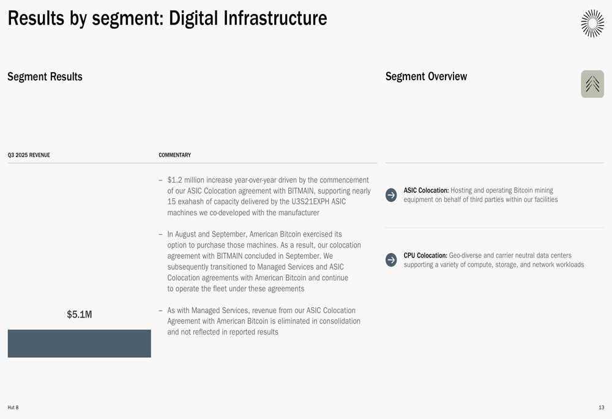612x419 pixels.
Task: Click the 'Segment Results' heading
Action: (x=45, y=76)
